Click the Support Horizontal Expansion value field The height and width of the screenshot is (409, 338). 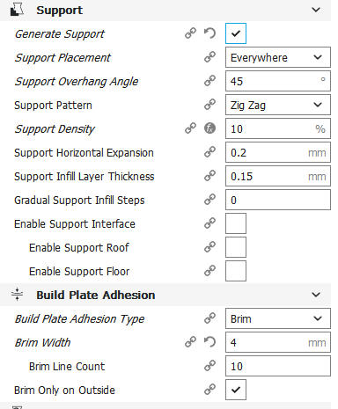pos(278,152)
